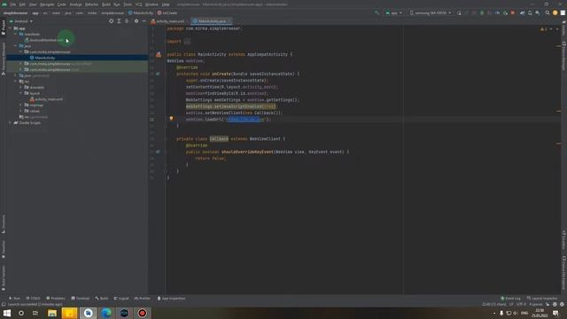
Task: Expand the test package folder
Action: pyautogui.click(x=20, y=69)
